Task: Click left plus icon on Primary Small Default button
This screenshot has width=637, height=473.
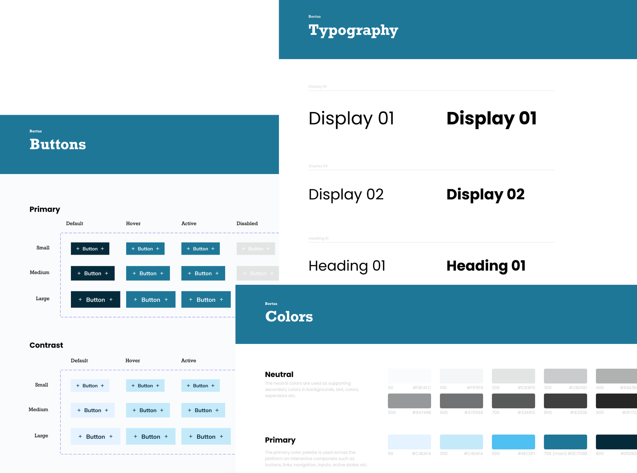Action: point(78,249)
